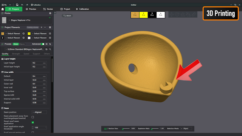
Task: Open the File menu
Action: click(4, 5)
